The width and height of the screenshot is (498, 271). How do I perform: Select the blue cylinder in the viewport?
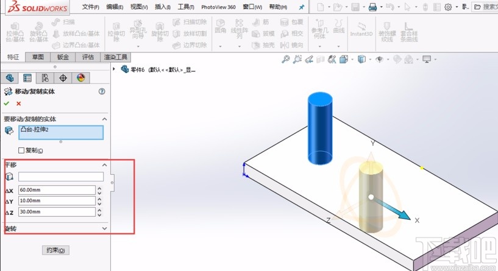tap(320, 128)
